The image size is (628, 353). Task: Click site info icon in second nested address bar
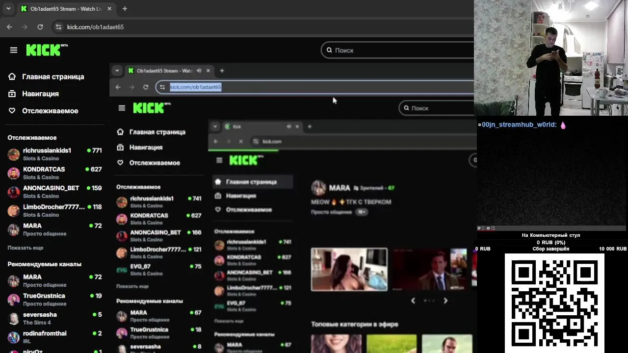[x=162, y=87]
